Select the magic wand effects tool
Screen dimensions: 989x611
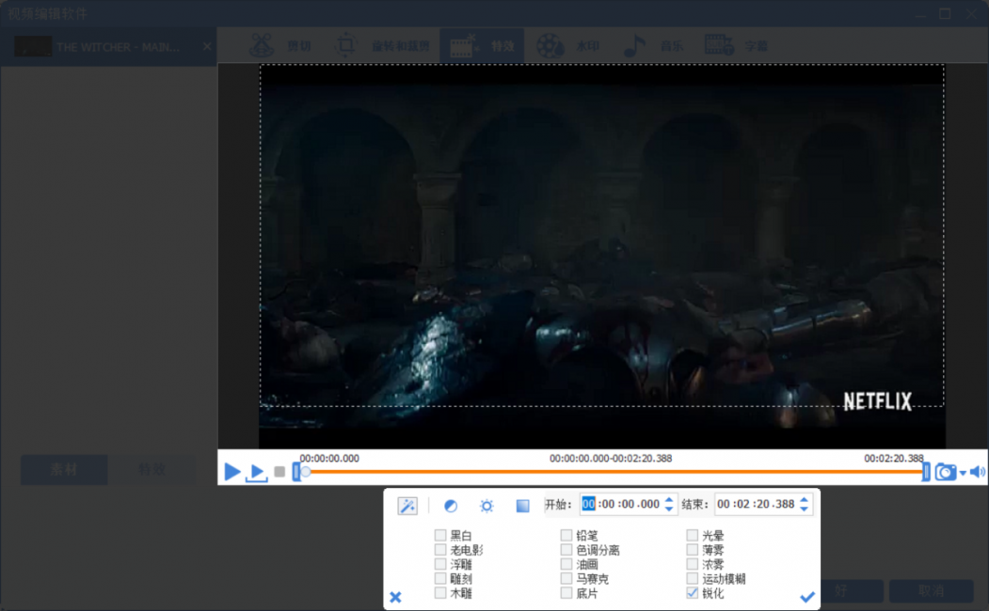(407, 506)
